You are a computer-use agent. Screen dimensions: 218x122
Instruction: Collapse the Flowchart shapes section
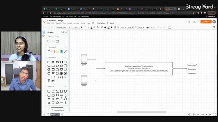[52, 58]
